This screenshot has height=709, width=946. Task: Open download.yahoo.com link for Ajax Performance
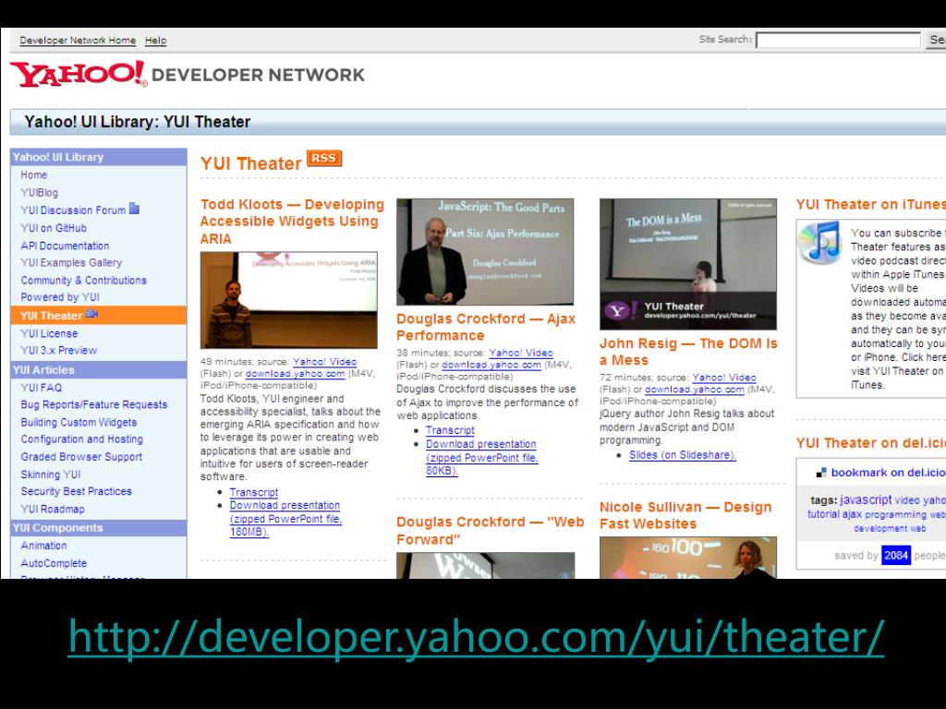(x=491, y=365)
